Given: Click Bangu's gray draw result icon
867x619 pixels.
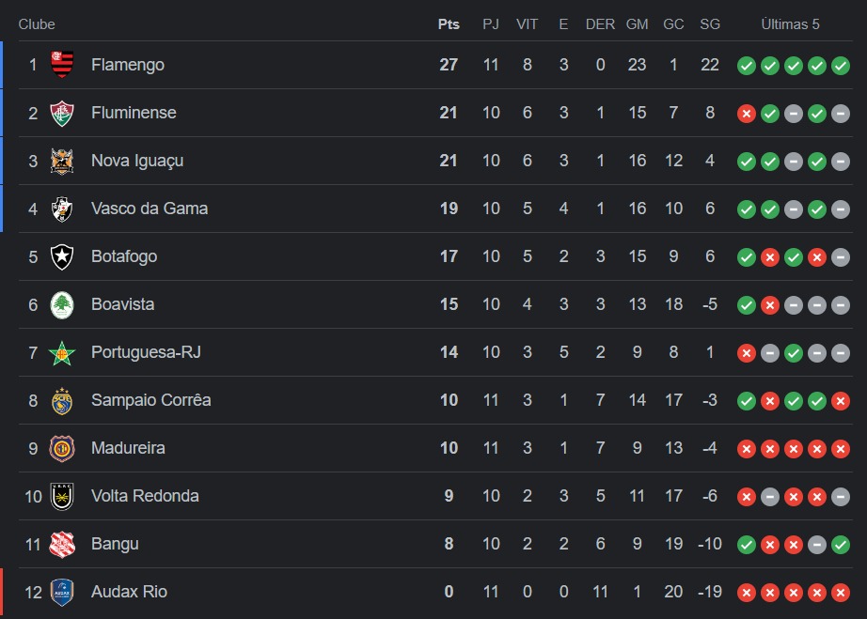Looking at the screenshot, I should pyautogui.click(x=816, y=545).
